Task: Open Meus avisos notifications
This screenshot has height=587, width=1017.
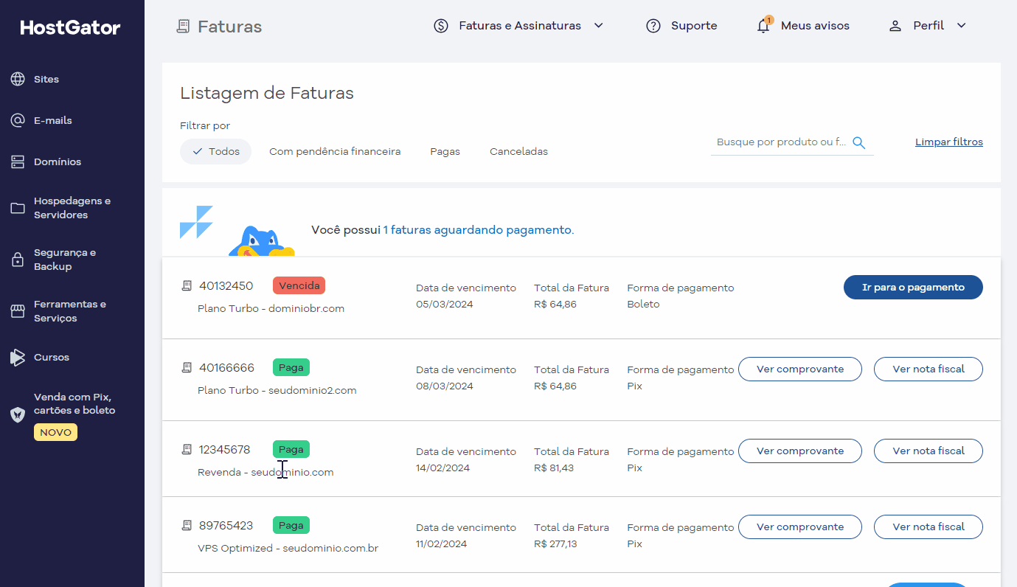Action: [815, 26]
